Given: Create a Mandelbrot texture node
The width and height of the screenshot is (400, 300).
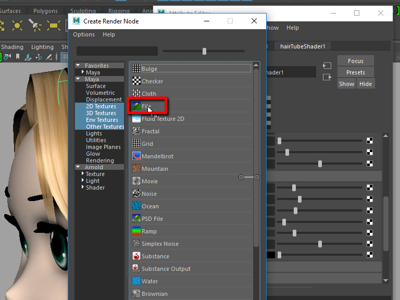Looking at the screenshot, I should 191,156.
